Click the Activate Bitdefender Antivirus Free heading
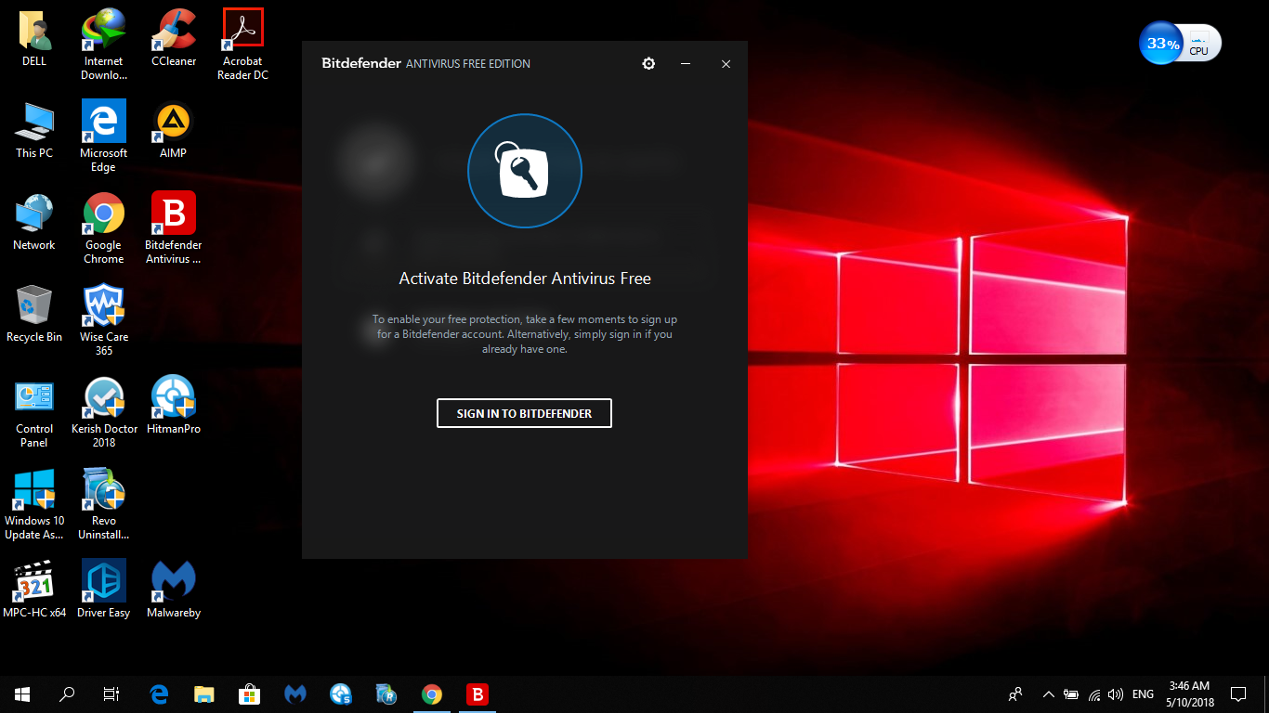This screenshot has width=1269, height=713. coord(525,278)
